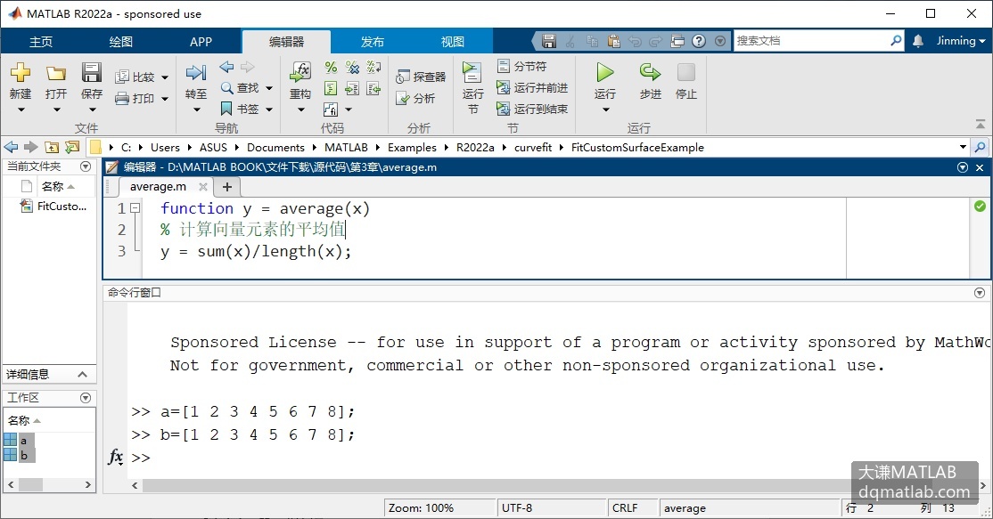Image resolution: width=993 pixels, height=519 pixels.
Task: Click the Run Section (运行节) icon
Action: coord(472,72)
